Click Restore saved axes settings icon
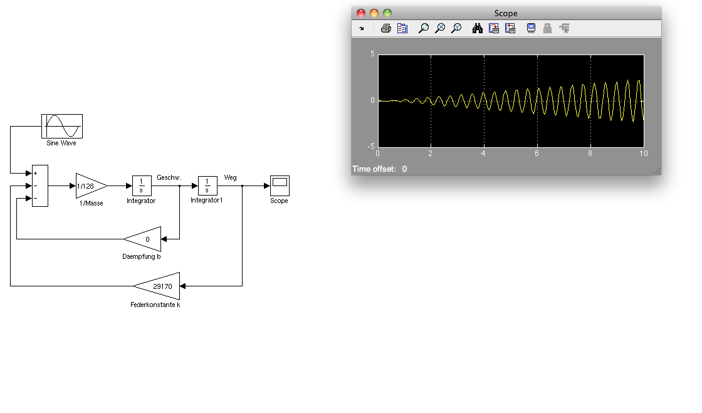The height and width of the screenshot is (413, 702). point(510,28)
